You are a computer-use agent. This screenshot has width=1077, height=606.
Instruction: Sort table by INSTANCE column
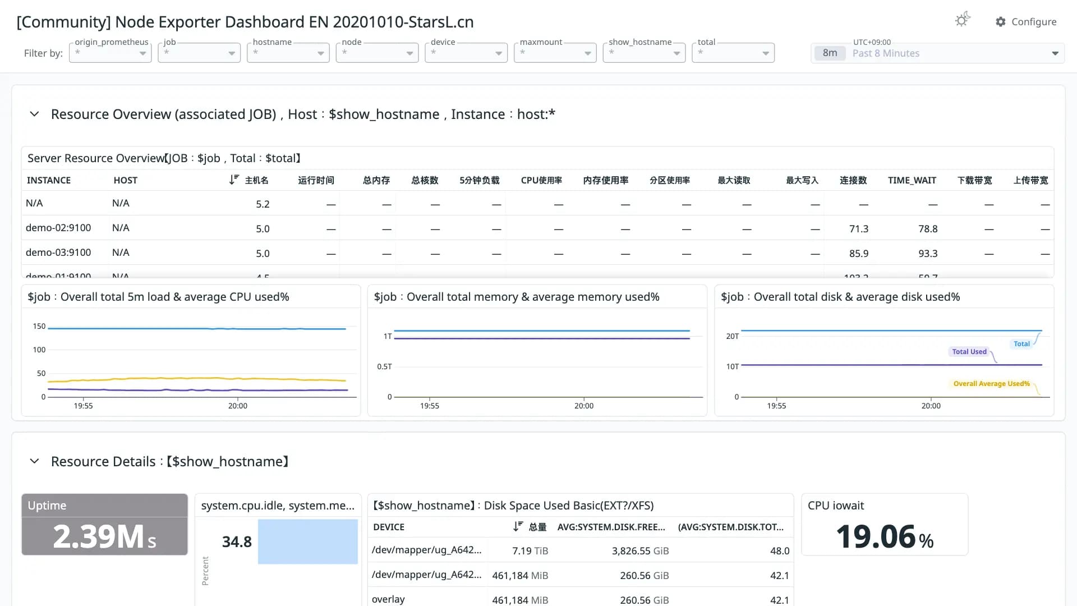[x=49, y=180]
